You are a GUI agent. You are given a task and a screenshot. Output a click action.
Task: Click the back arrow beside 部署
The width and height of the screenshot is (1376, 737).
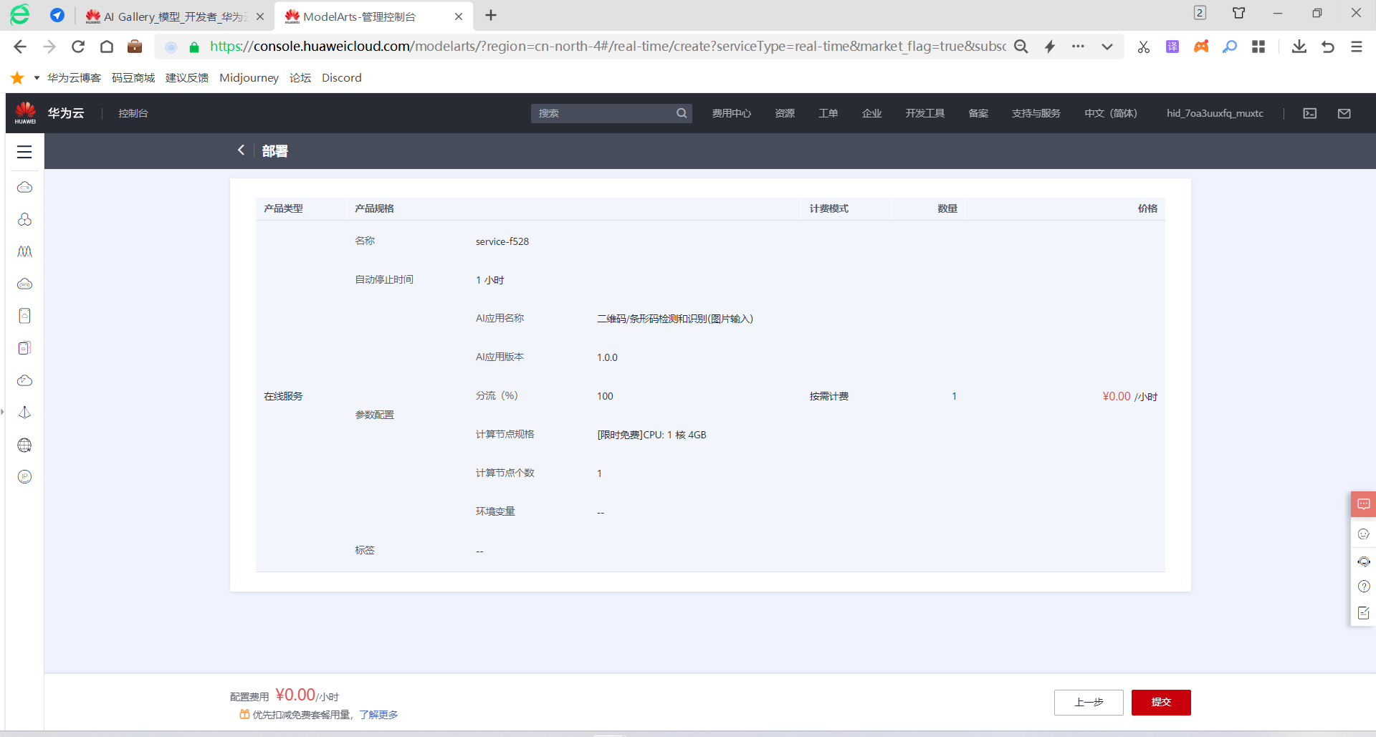click(x=241, y=150)
